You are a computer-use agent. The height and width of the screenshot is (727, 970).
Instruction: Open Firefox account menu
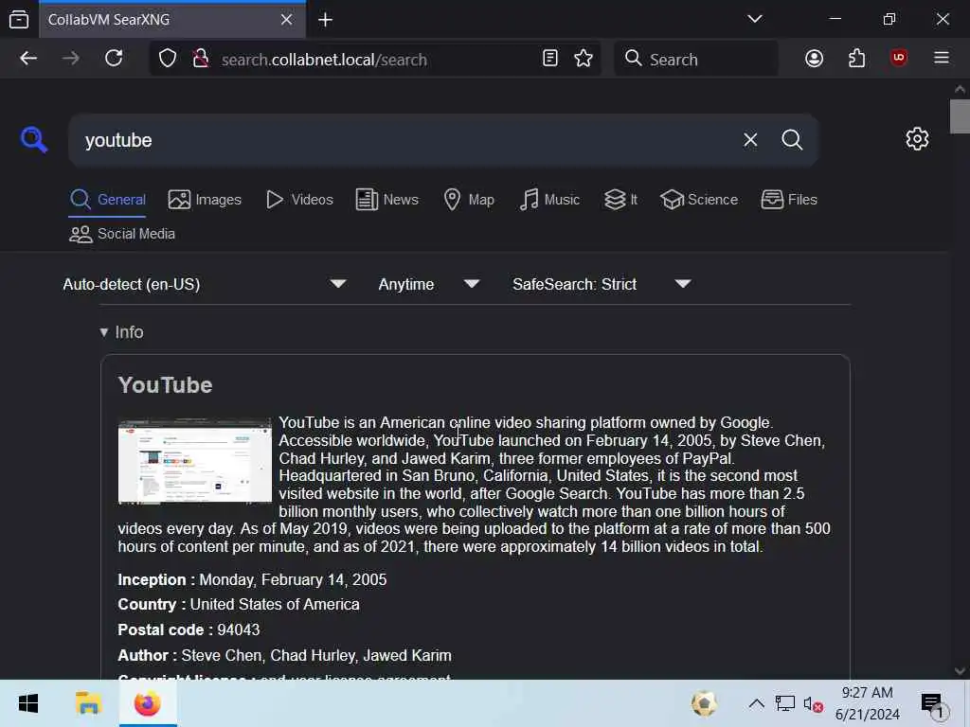[x=814, y=59]
